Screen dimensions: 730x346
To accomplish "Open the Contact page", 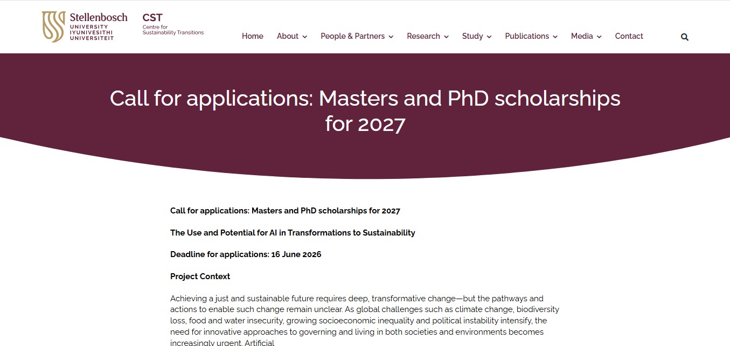I will click(629, 36).
